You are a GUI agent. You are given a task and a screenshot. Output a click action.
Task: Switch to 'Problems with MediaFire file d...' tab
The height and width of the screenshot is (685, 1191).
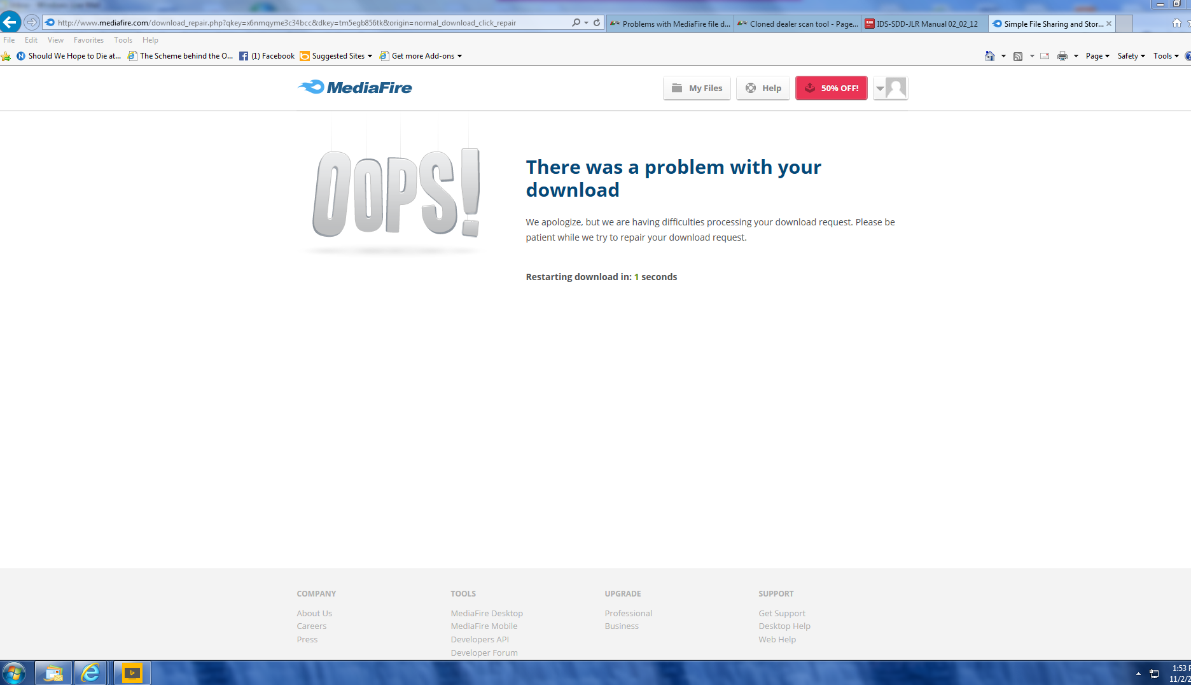pyautogui.click(x=671, y=24)
